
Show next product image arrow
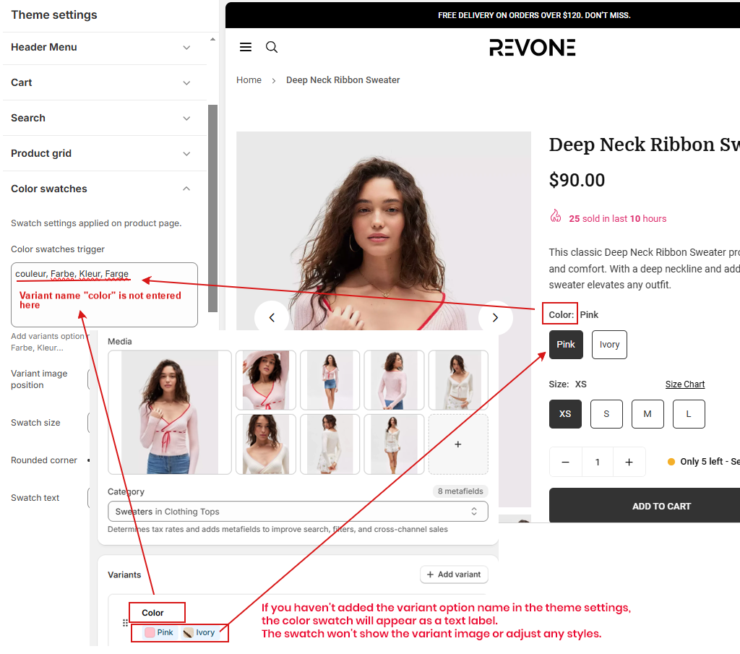[x=495, y=317]
